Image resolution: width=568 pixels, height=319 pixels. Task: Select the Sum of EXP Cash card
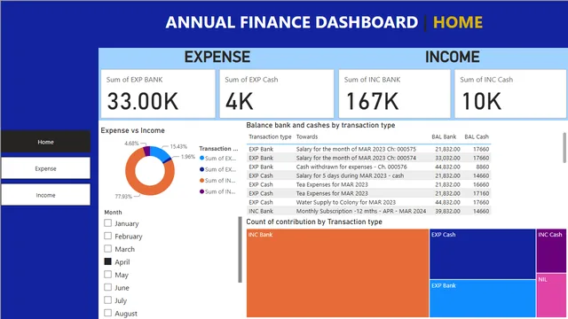click(276, 94)
